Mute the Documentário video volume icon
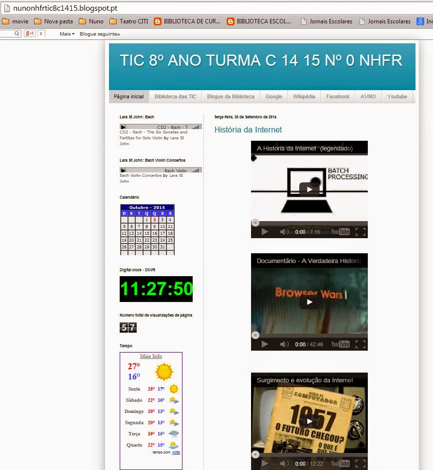Screen dimensions: 433x470 (x=284, y=344)
